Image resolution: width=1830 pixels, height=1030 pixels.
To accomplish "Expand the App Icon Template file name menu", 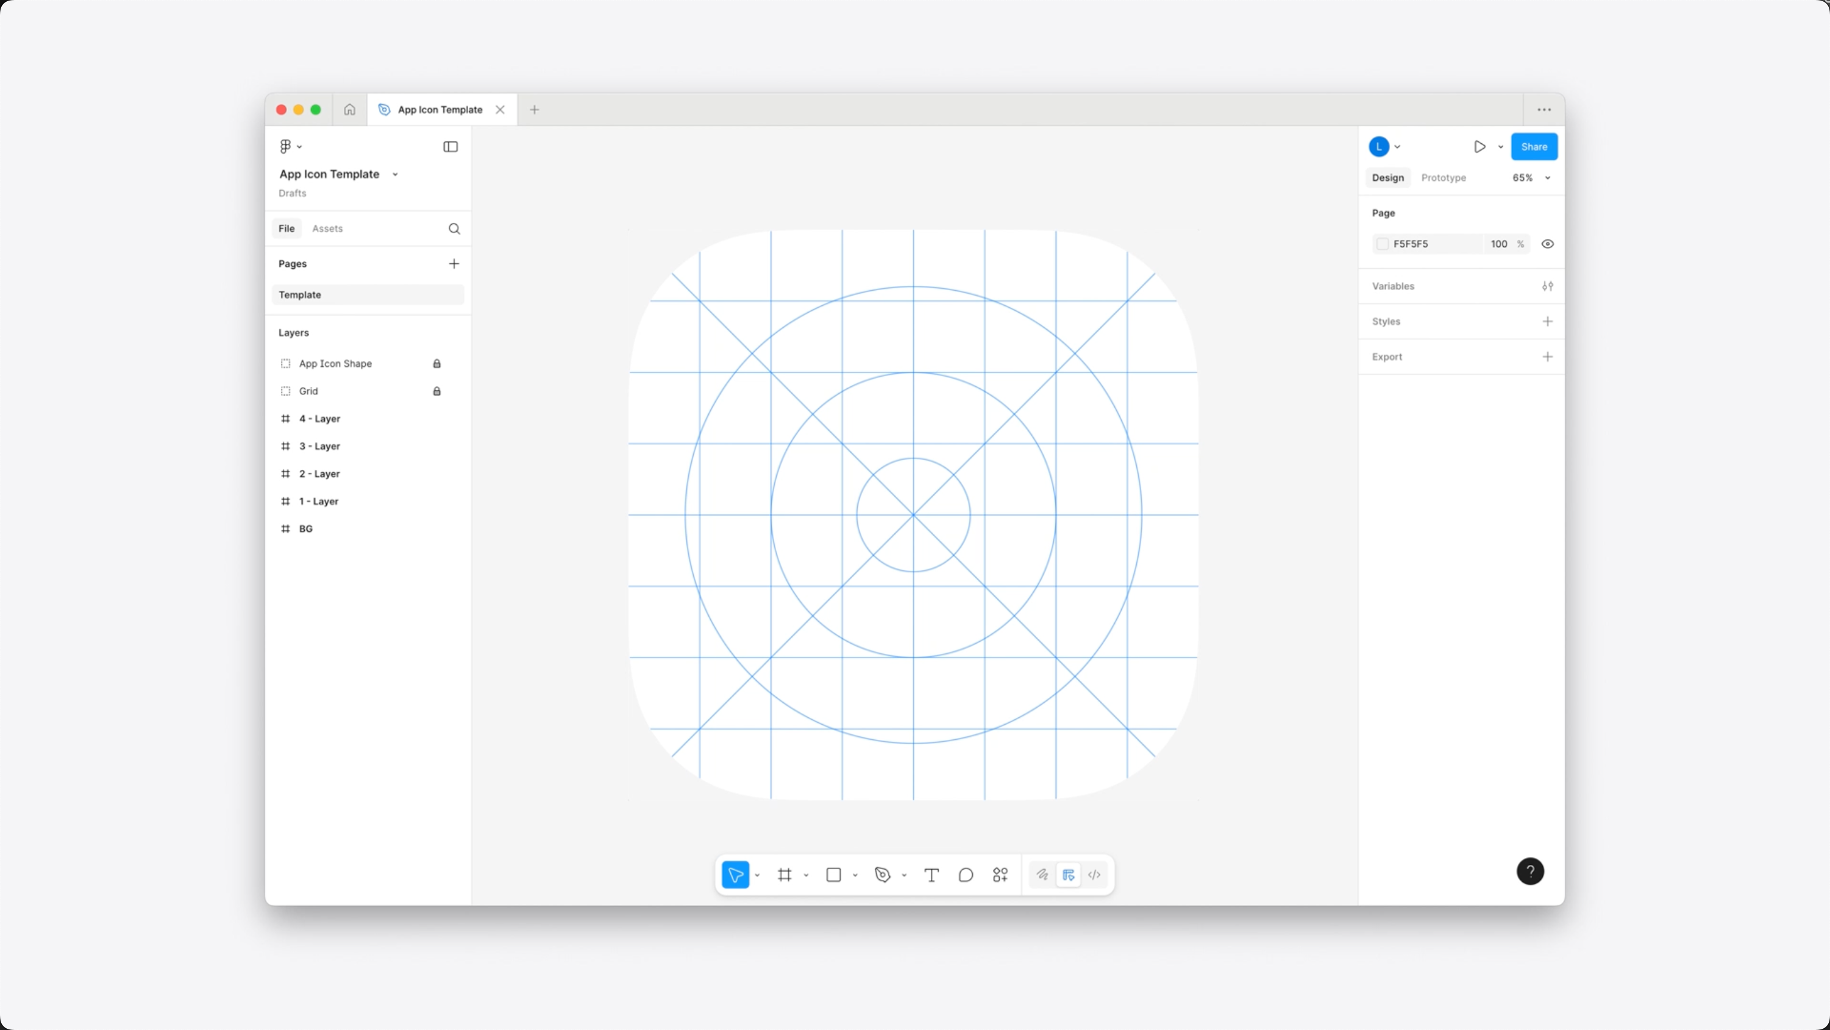I will pos(395,174).
